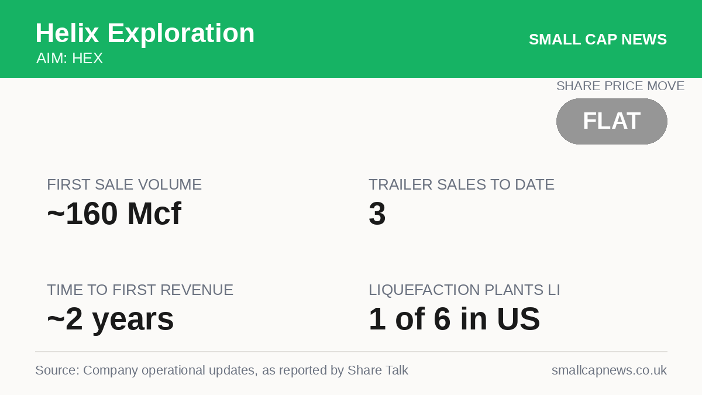The width and height of the screenshot is (702, 395).
Task: Click the FIRST SALE VOLUME label
Action: tap(124, 185)
